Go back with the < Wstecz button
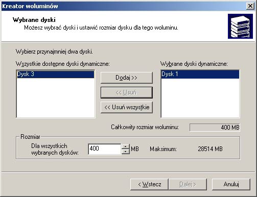257x197 pixels. 149,184
